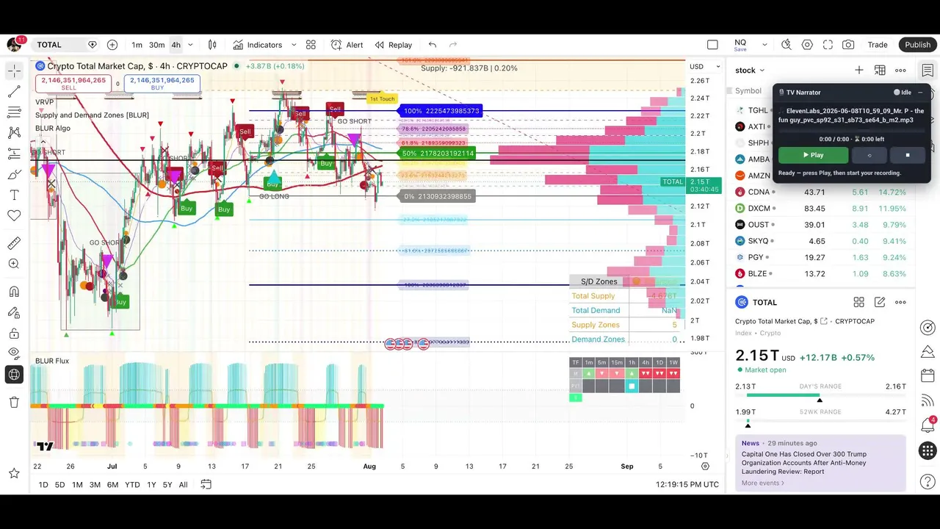Image resolution: width=940 pixels, height=529 pixels.
Task: Toggle the favorites toolbar star
Action: click(14, 473)
